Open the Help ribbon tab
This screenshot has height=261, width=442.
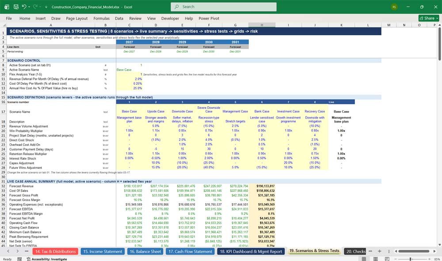[189, 18]
